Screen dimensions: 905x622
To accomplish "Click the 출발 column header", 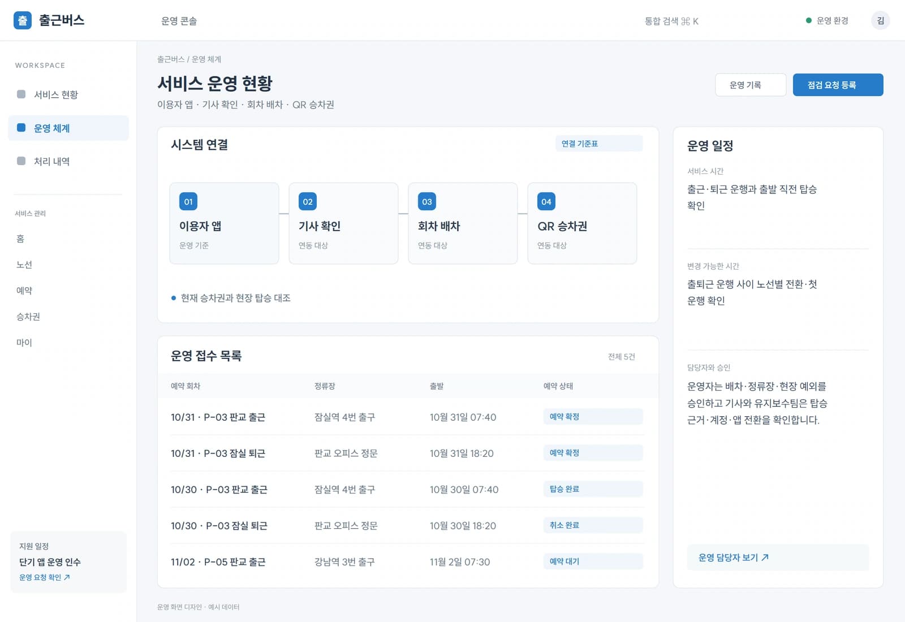I will pyautogui.click(x=437, y=386).
